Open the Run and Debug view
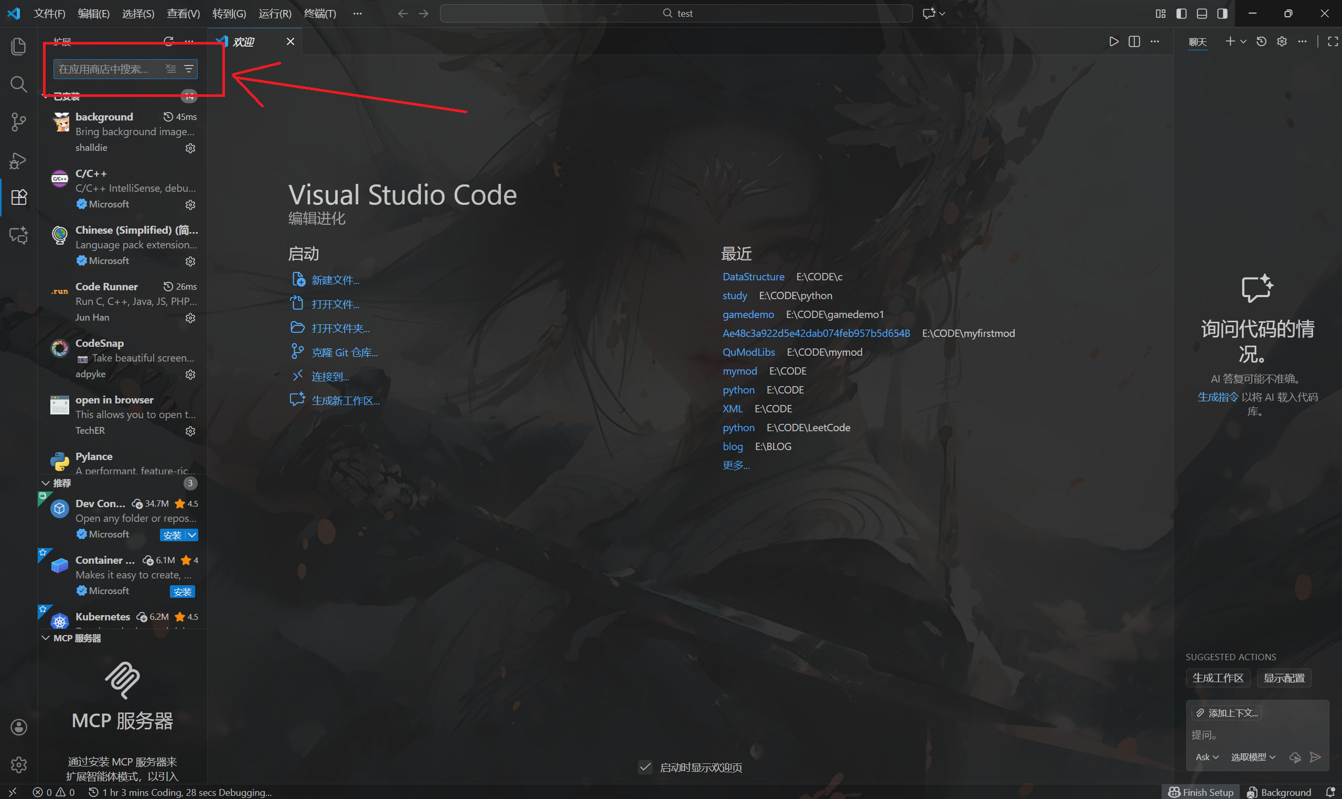Image resolution: width=1342 pixels, height=799 pixels. pyautogui.click(x=18, y=160)
